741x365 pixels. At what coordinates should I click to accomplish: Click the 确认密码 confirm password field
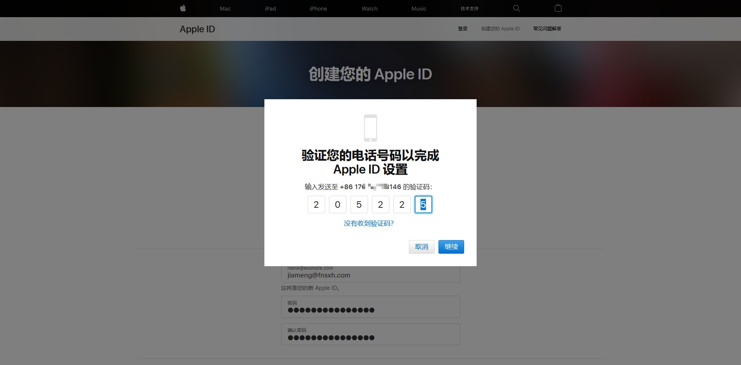370,334
